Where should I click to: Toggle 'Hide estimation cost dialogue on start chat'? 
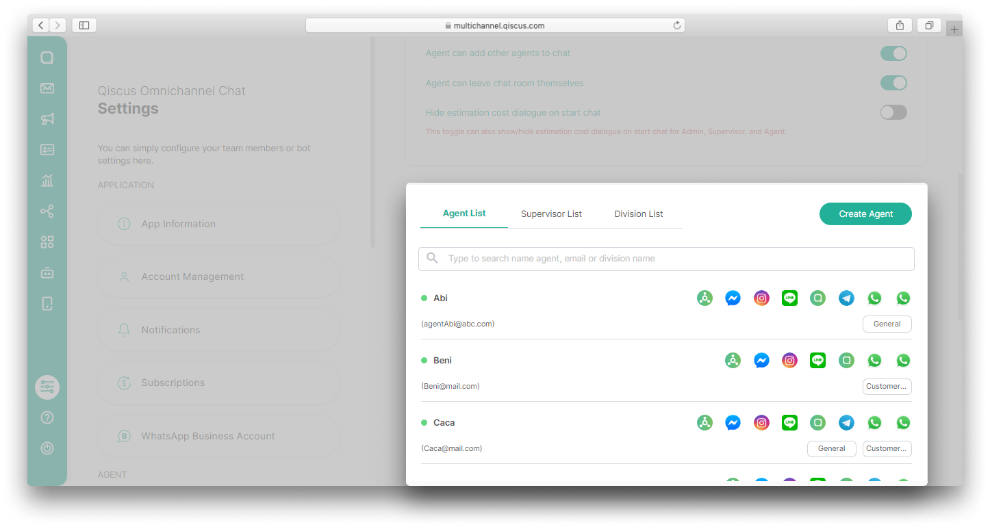click(x=893, y=112)
